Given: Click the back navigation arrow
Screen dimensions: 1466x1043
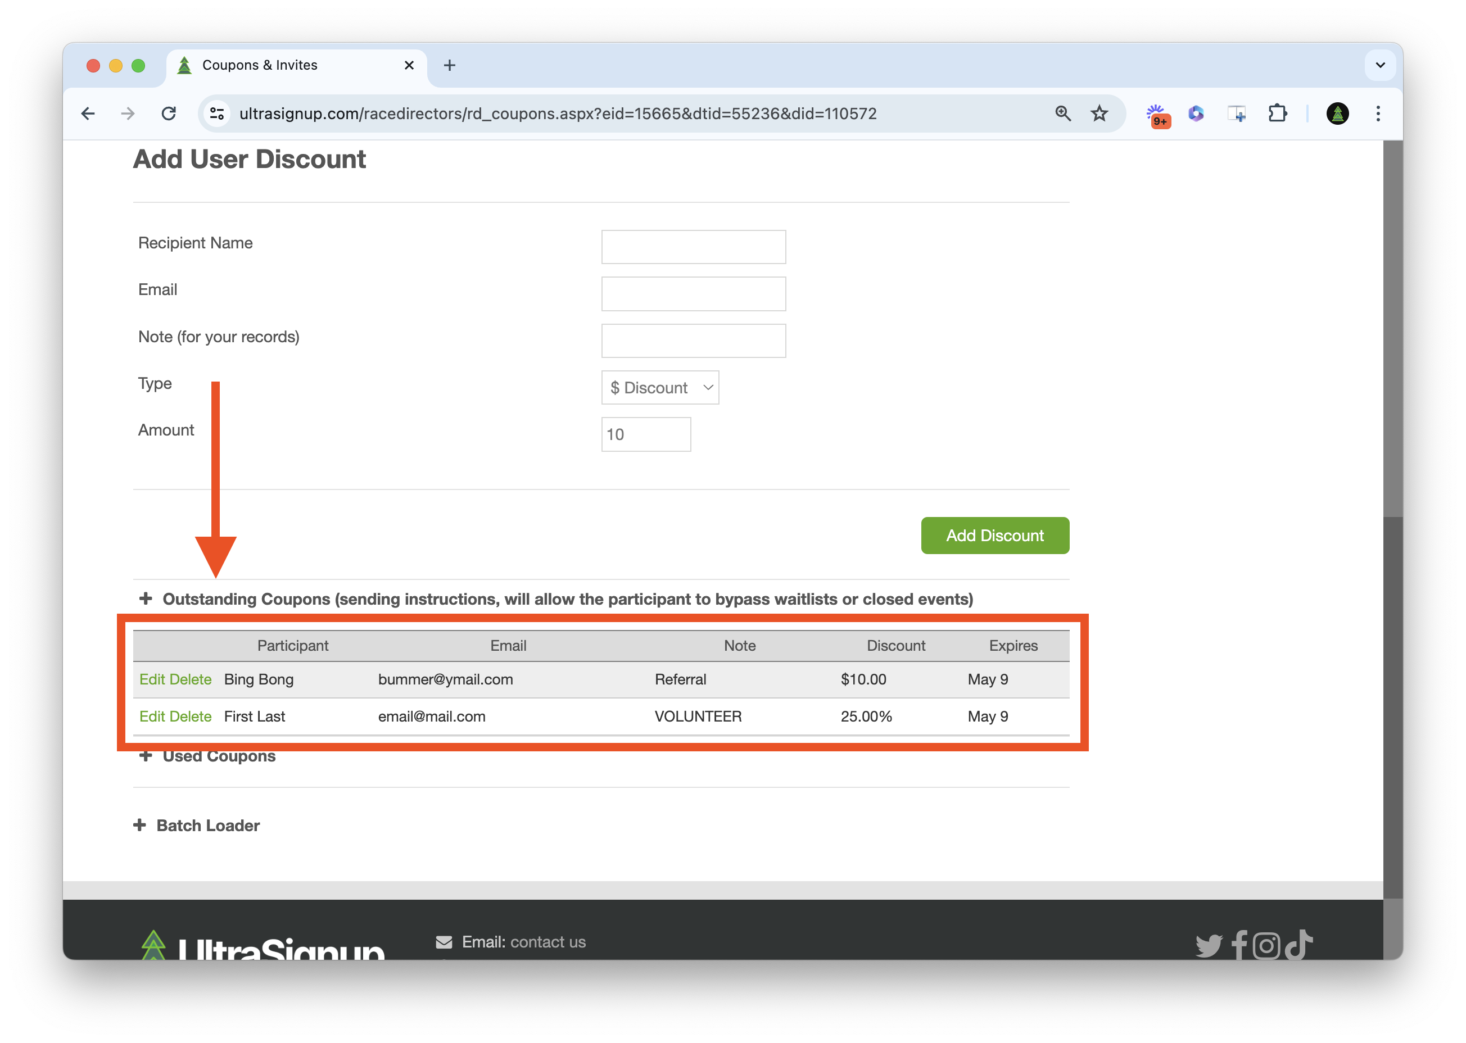Looking at the screenshot, I should tap(88, 114).
